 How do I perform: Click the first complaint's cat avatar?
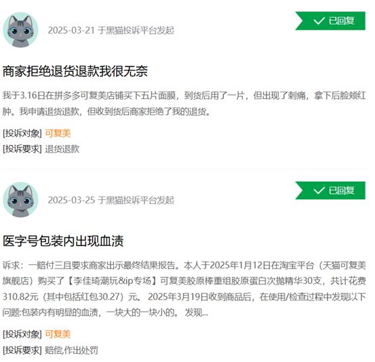pyautogui.click(x=20, y=30)
